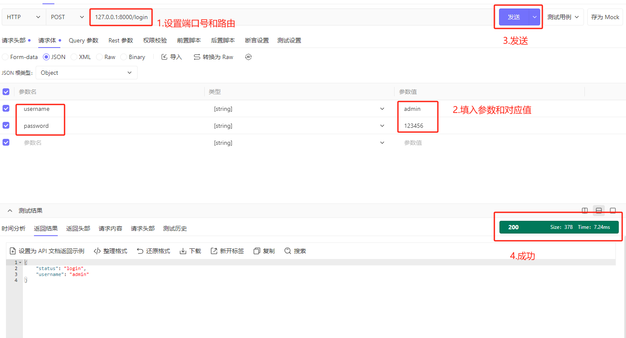The width and height of the screenshot is (626, 338).
Task: Select the JSON body type radio button
Action: point(46,56)
